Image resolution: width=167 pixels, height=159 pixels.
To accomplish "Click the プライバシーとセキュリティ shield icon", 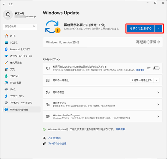I will coord(6,103).
